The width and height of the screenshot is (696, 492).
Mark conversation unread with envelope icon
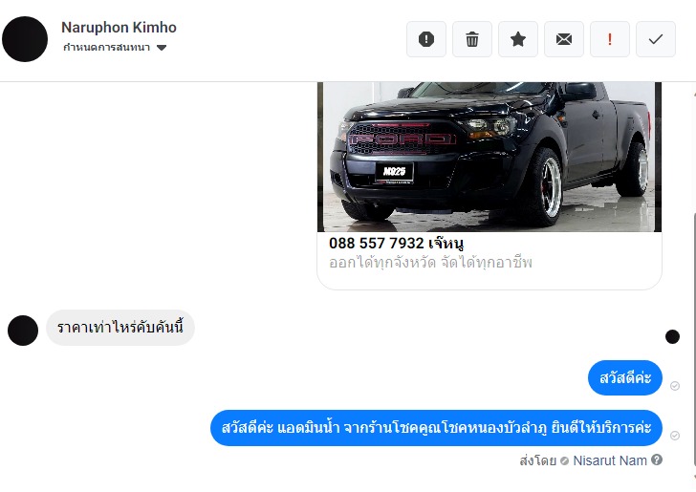pyautogui.click(x=564, y=39)
